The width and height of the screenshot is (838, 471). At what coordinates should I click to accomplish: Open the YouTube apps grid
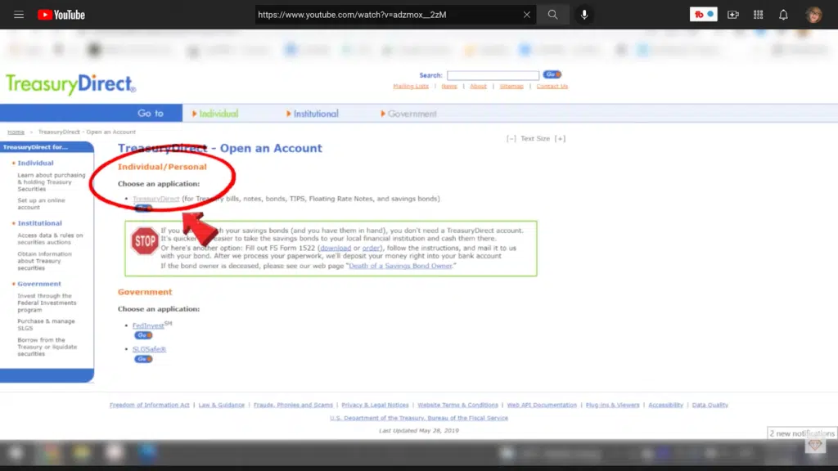coord(758,15)
